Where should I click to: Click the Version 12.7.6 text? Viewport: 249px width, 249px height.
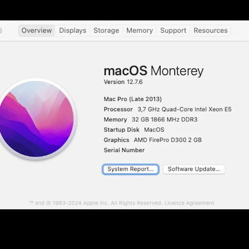[x=123, y=82]
